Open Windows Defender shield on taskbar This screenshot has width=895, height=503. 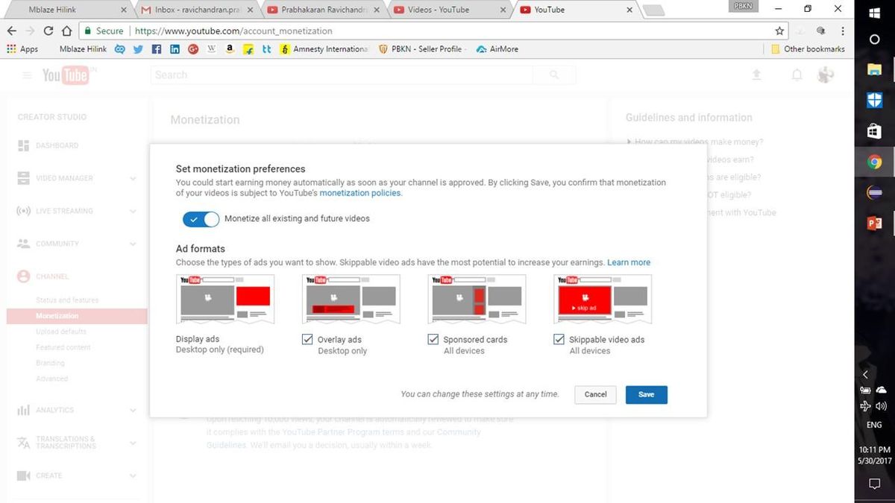point(875,101)
